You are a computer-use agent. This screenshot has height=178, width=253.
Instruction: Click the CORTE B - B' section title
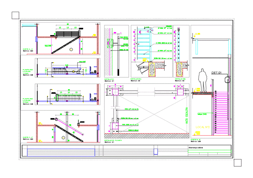point(196,140)
